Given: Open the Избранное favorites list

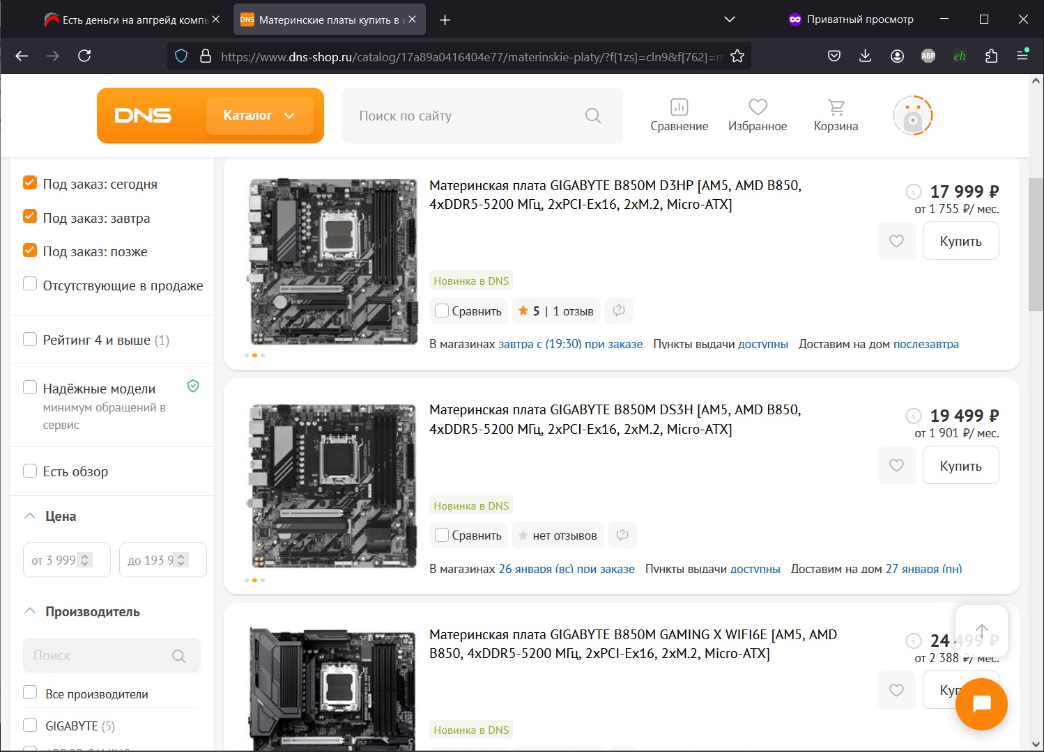Looking at the screenshot, I should [758, 116].
